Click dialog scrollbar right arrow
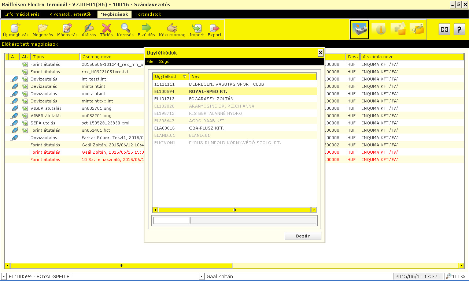The height and width of the screenshot is (281, 469). pyautogui.click(x=314, y=210)
